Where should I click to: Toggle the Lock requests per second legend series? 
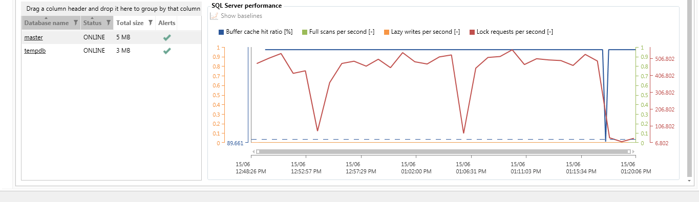[511, 32]
